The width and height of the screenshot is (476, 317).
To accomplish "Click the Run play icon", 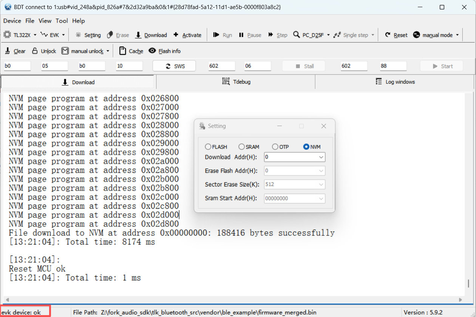I will point(216,35).
